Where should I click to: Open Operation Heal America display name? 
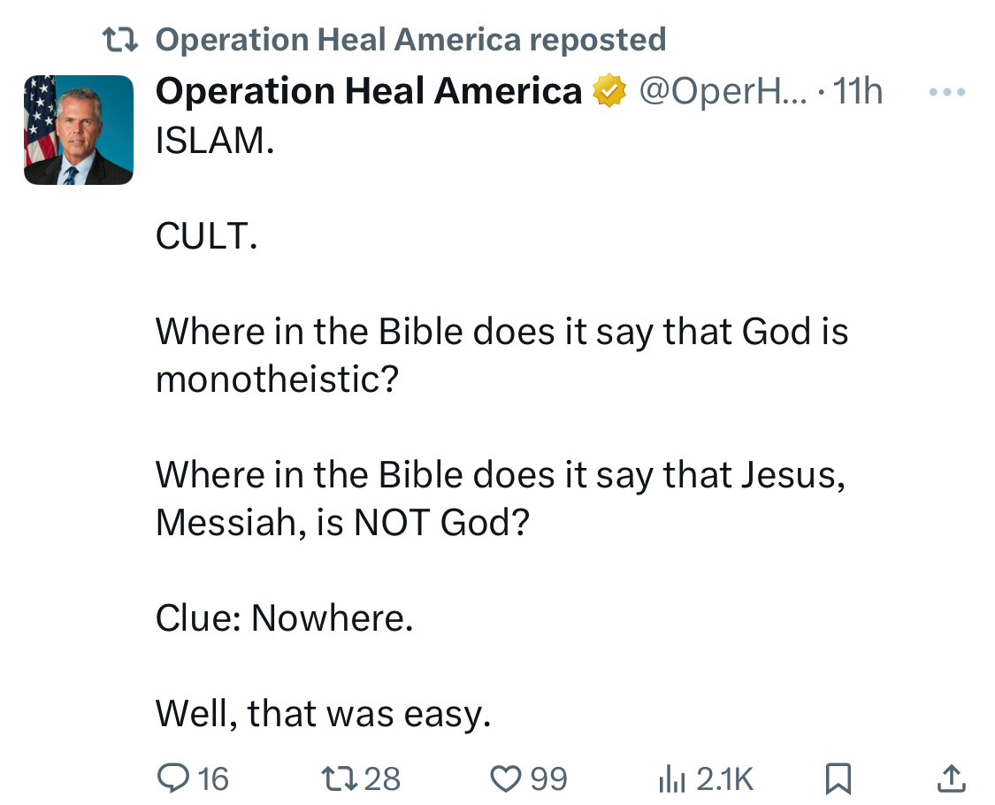tap(369, 92)
